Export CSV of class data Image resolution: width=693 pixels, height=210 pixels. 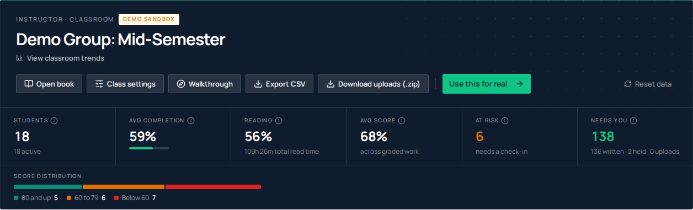pyautogui.click(x=280, y=84)
